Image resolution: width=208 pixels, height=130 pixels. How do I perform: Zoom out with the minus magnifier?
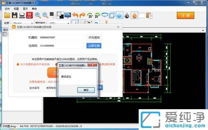[x=45, y=15]
